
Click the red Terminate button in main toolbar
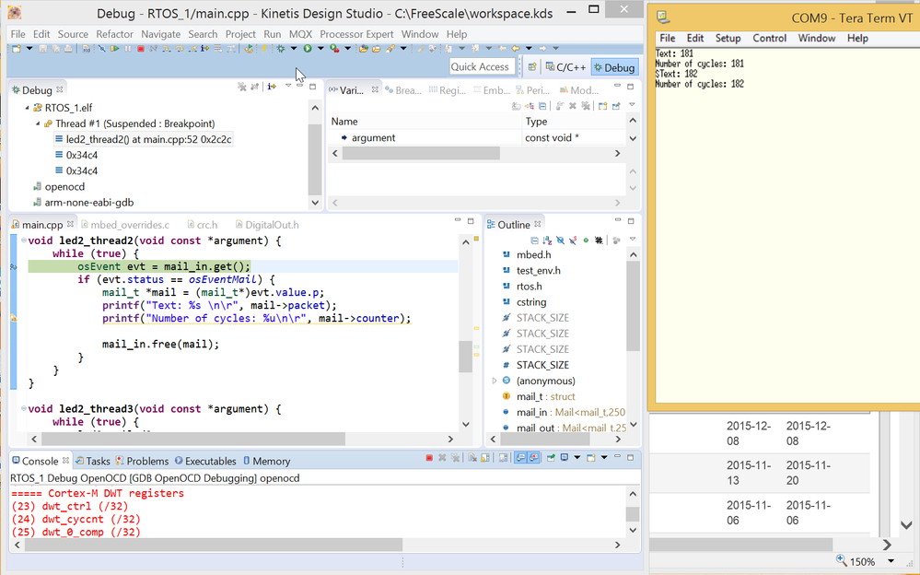tap(140, 49)
